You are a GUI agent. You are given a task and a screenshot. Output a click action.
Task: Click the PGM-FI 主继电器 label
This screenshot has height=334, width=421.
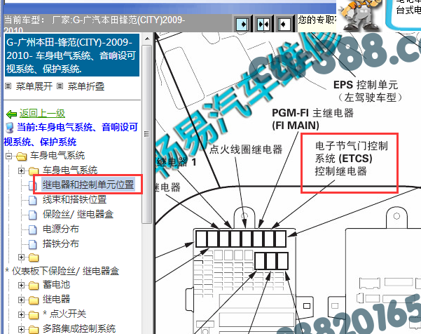pyautogui.click(x=313, y=119)
